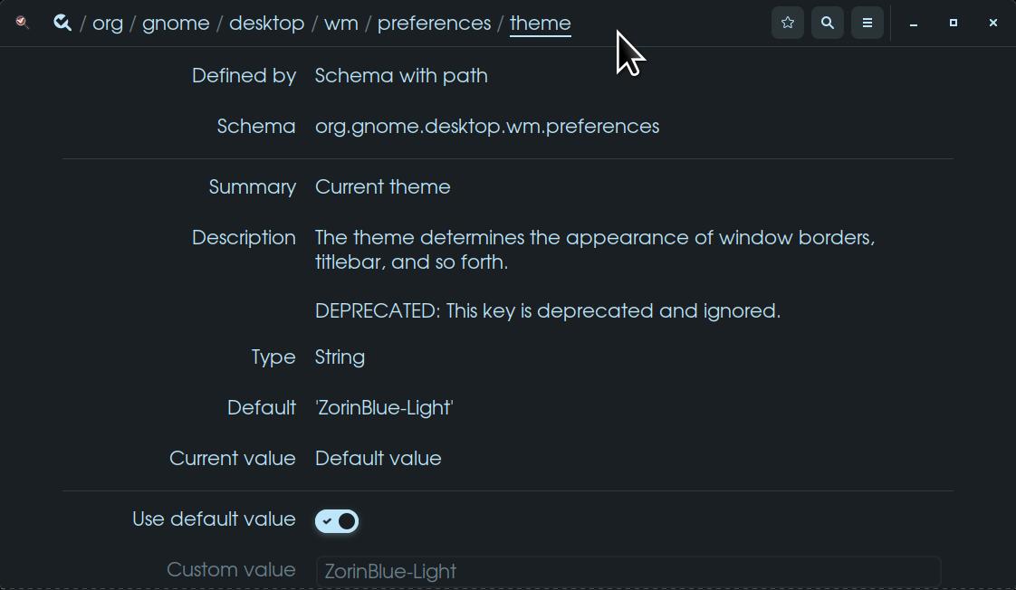Jump to desktop path segment
Viewport: 1016px width, 590px height.
266,23
